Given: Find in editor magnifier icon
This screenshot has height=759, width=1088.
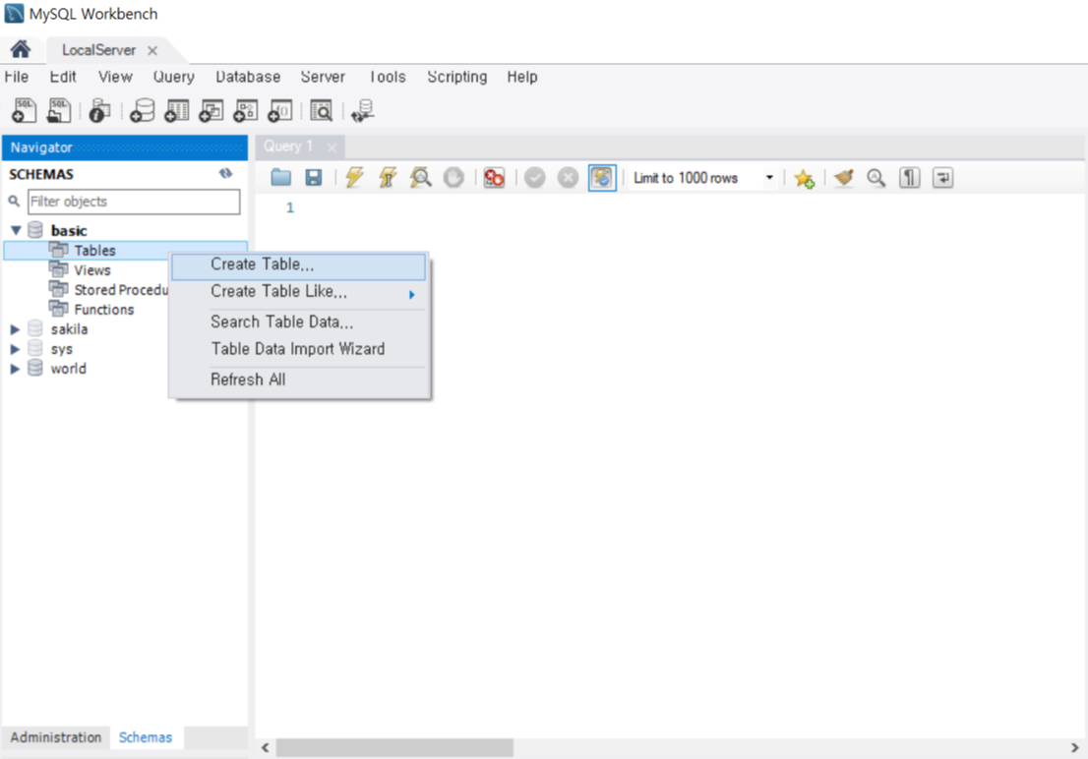Looking at the screenshot, I should point(876,178).
